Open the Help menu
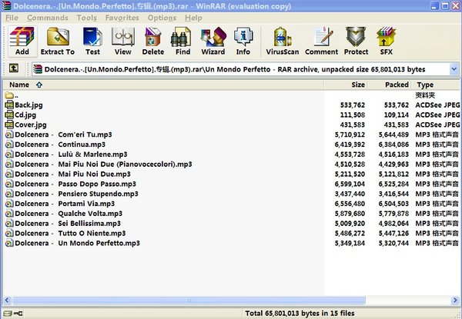The image size is (462, 319). (x=193, y=18)
